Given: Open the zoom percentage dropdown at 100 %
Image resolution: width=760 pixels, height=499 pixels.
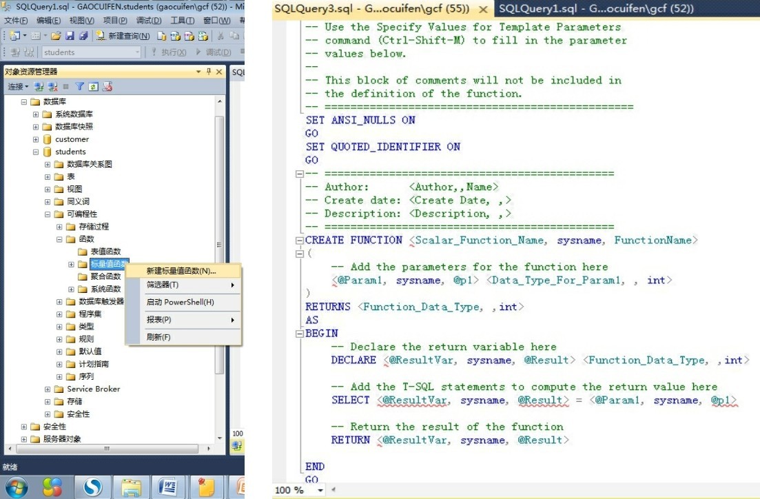Looking at the screenshot, I should (320, 490).
